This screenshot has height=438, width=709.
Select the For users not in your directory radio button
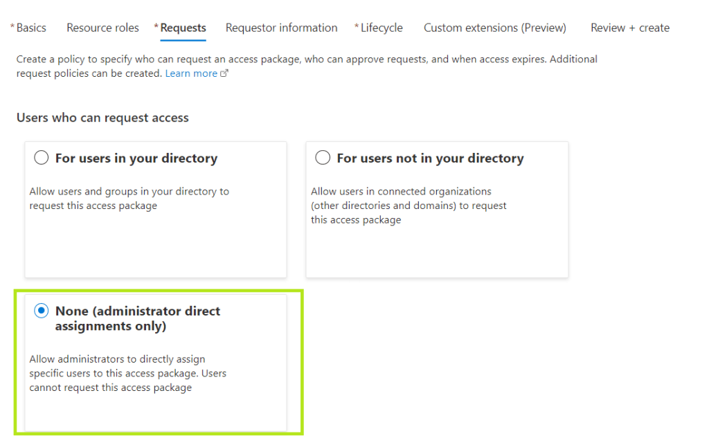coord(323,158)
